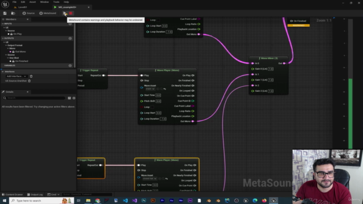Open MetaSound settings in toolbar
363x204 pixels.
click(x=48, y=13)
